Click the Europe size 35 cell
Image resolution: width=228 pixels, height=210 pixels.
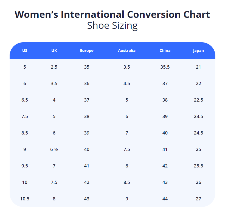pos(87,67)
